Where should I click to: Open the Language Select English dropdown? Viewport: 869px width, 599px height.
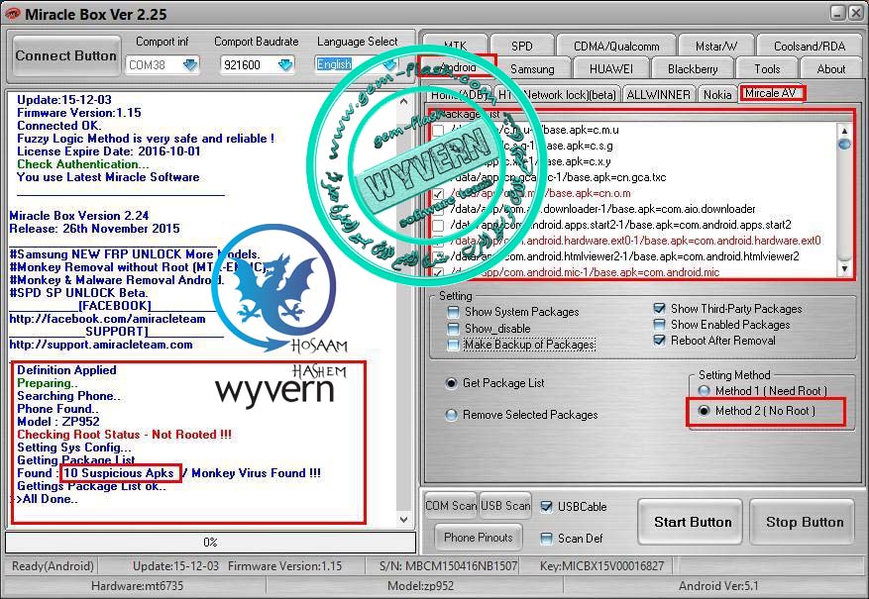click(x=389, y=64)
